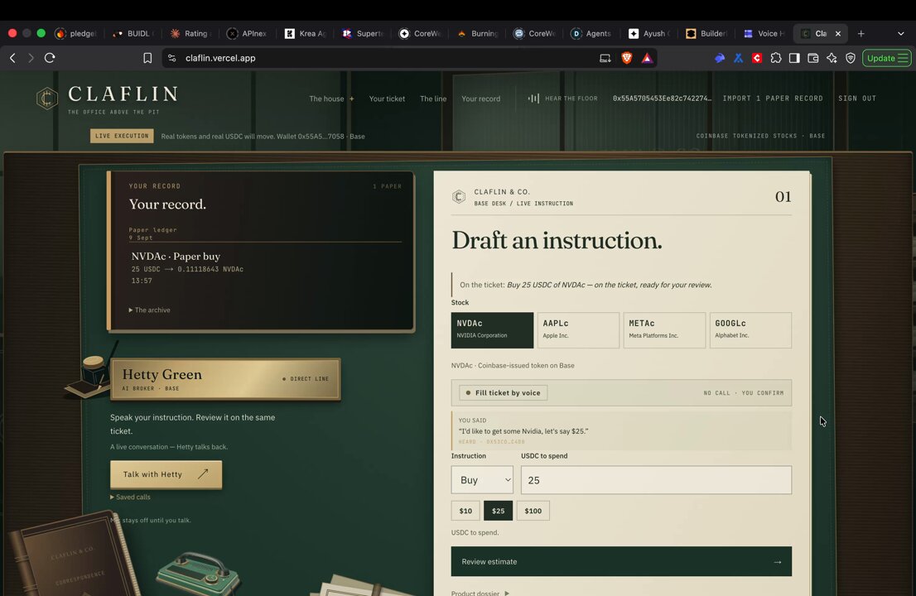Switch to the Voice browser tab
Screen dimensions: 916x596
coord(764,33)
